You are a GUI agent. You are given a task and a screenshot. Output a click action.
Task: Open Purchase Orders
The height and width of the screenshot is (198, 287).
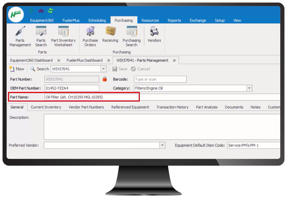[x=90, y=37]
